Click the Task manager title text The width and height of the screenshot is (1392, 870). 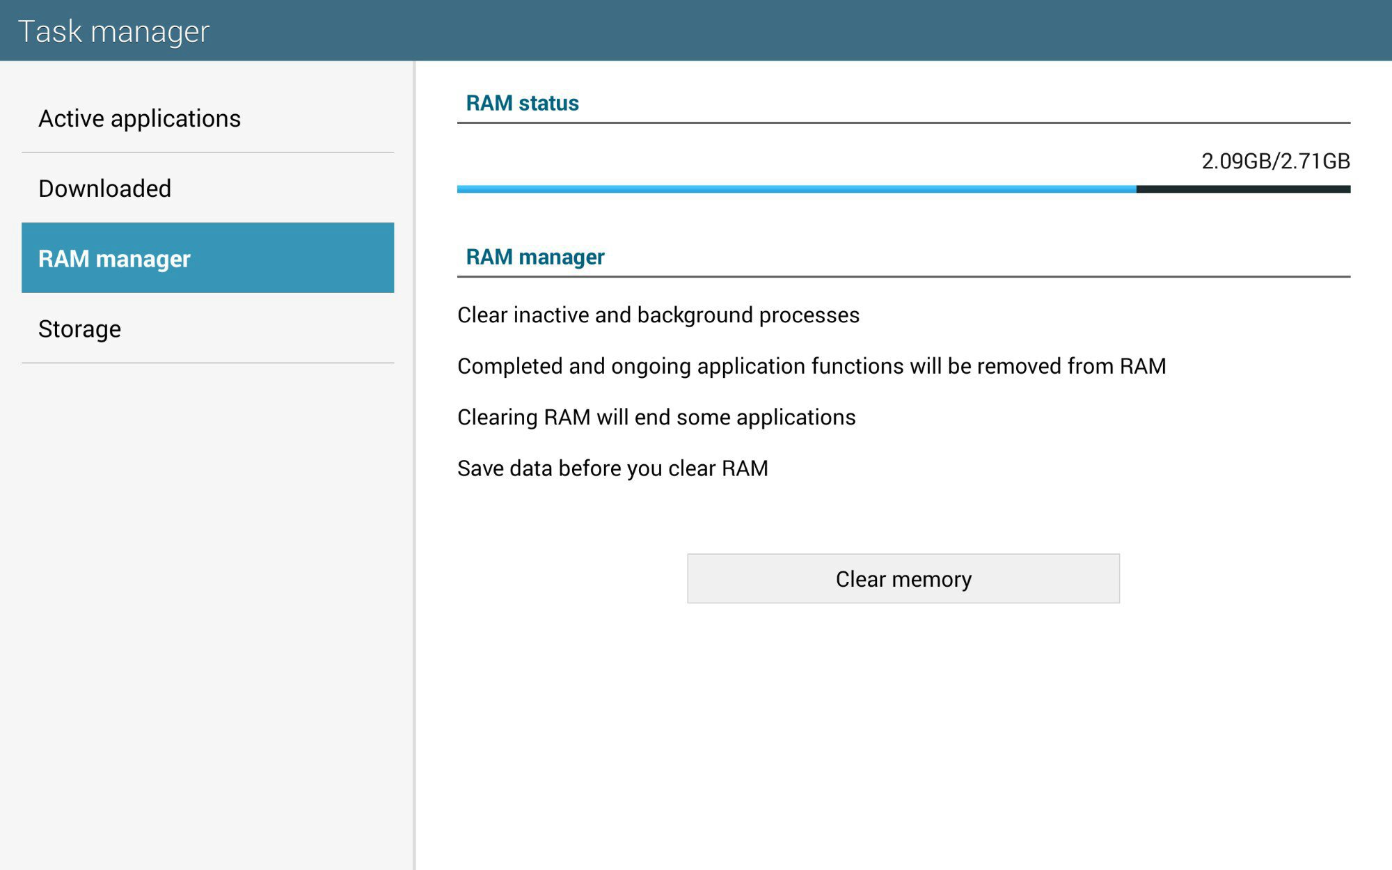click(x=113, y=31)
